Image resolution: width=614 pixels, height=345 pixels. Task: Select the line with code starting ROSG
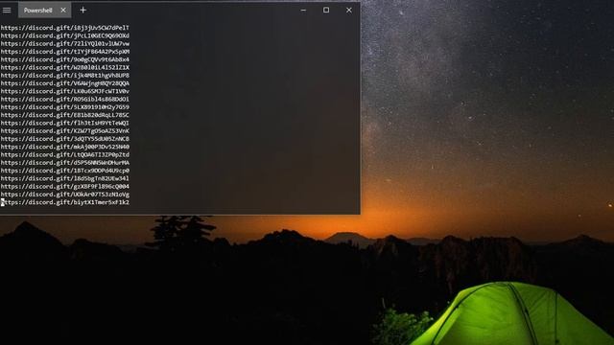point(64,100)
